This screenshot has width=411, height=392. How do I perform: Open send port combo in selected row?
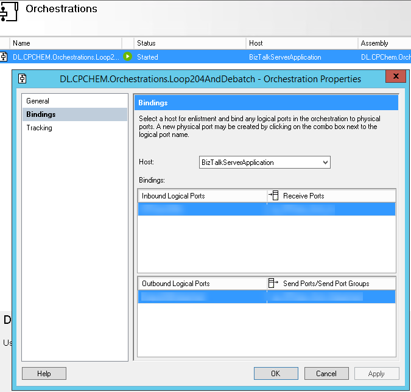click(331, 296)
